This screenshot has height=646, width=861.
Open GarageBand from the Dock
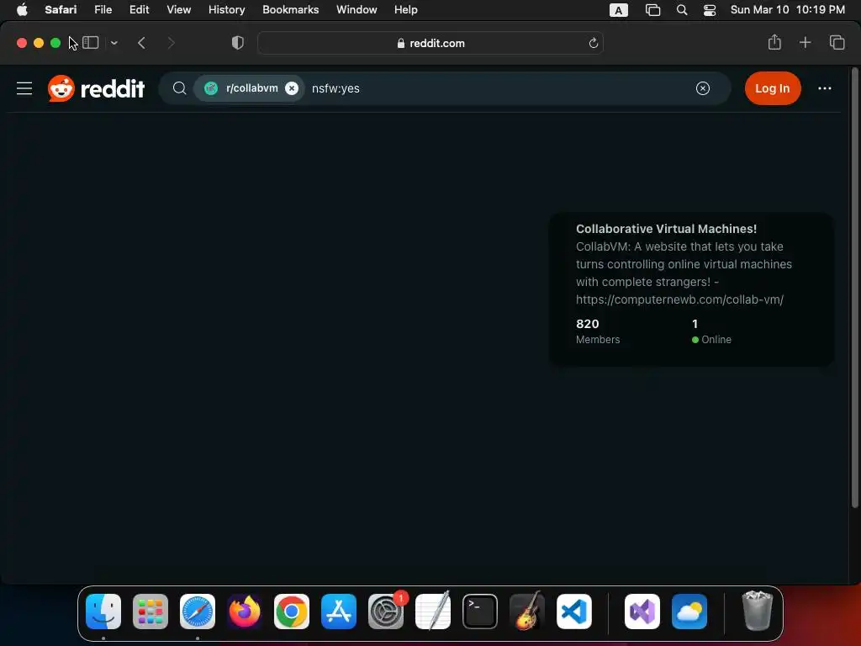tap(527, 612)
